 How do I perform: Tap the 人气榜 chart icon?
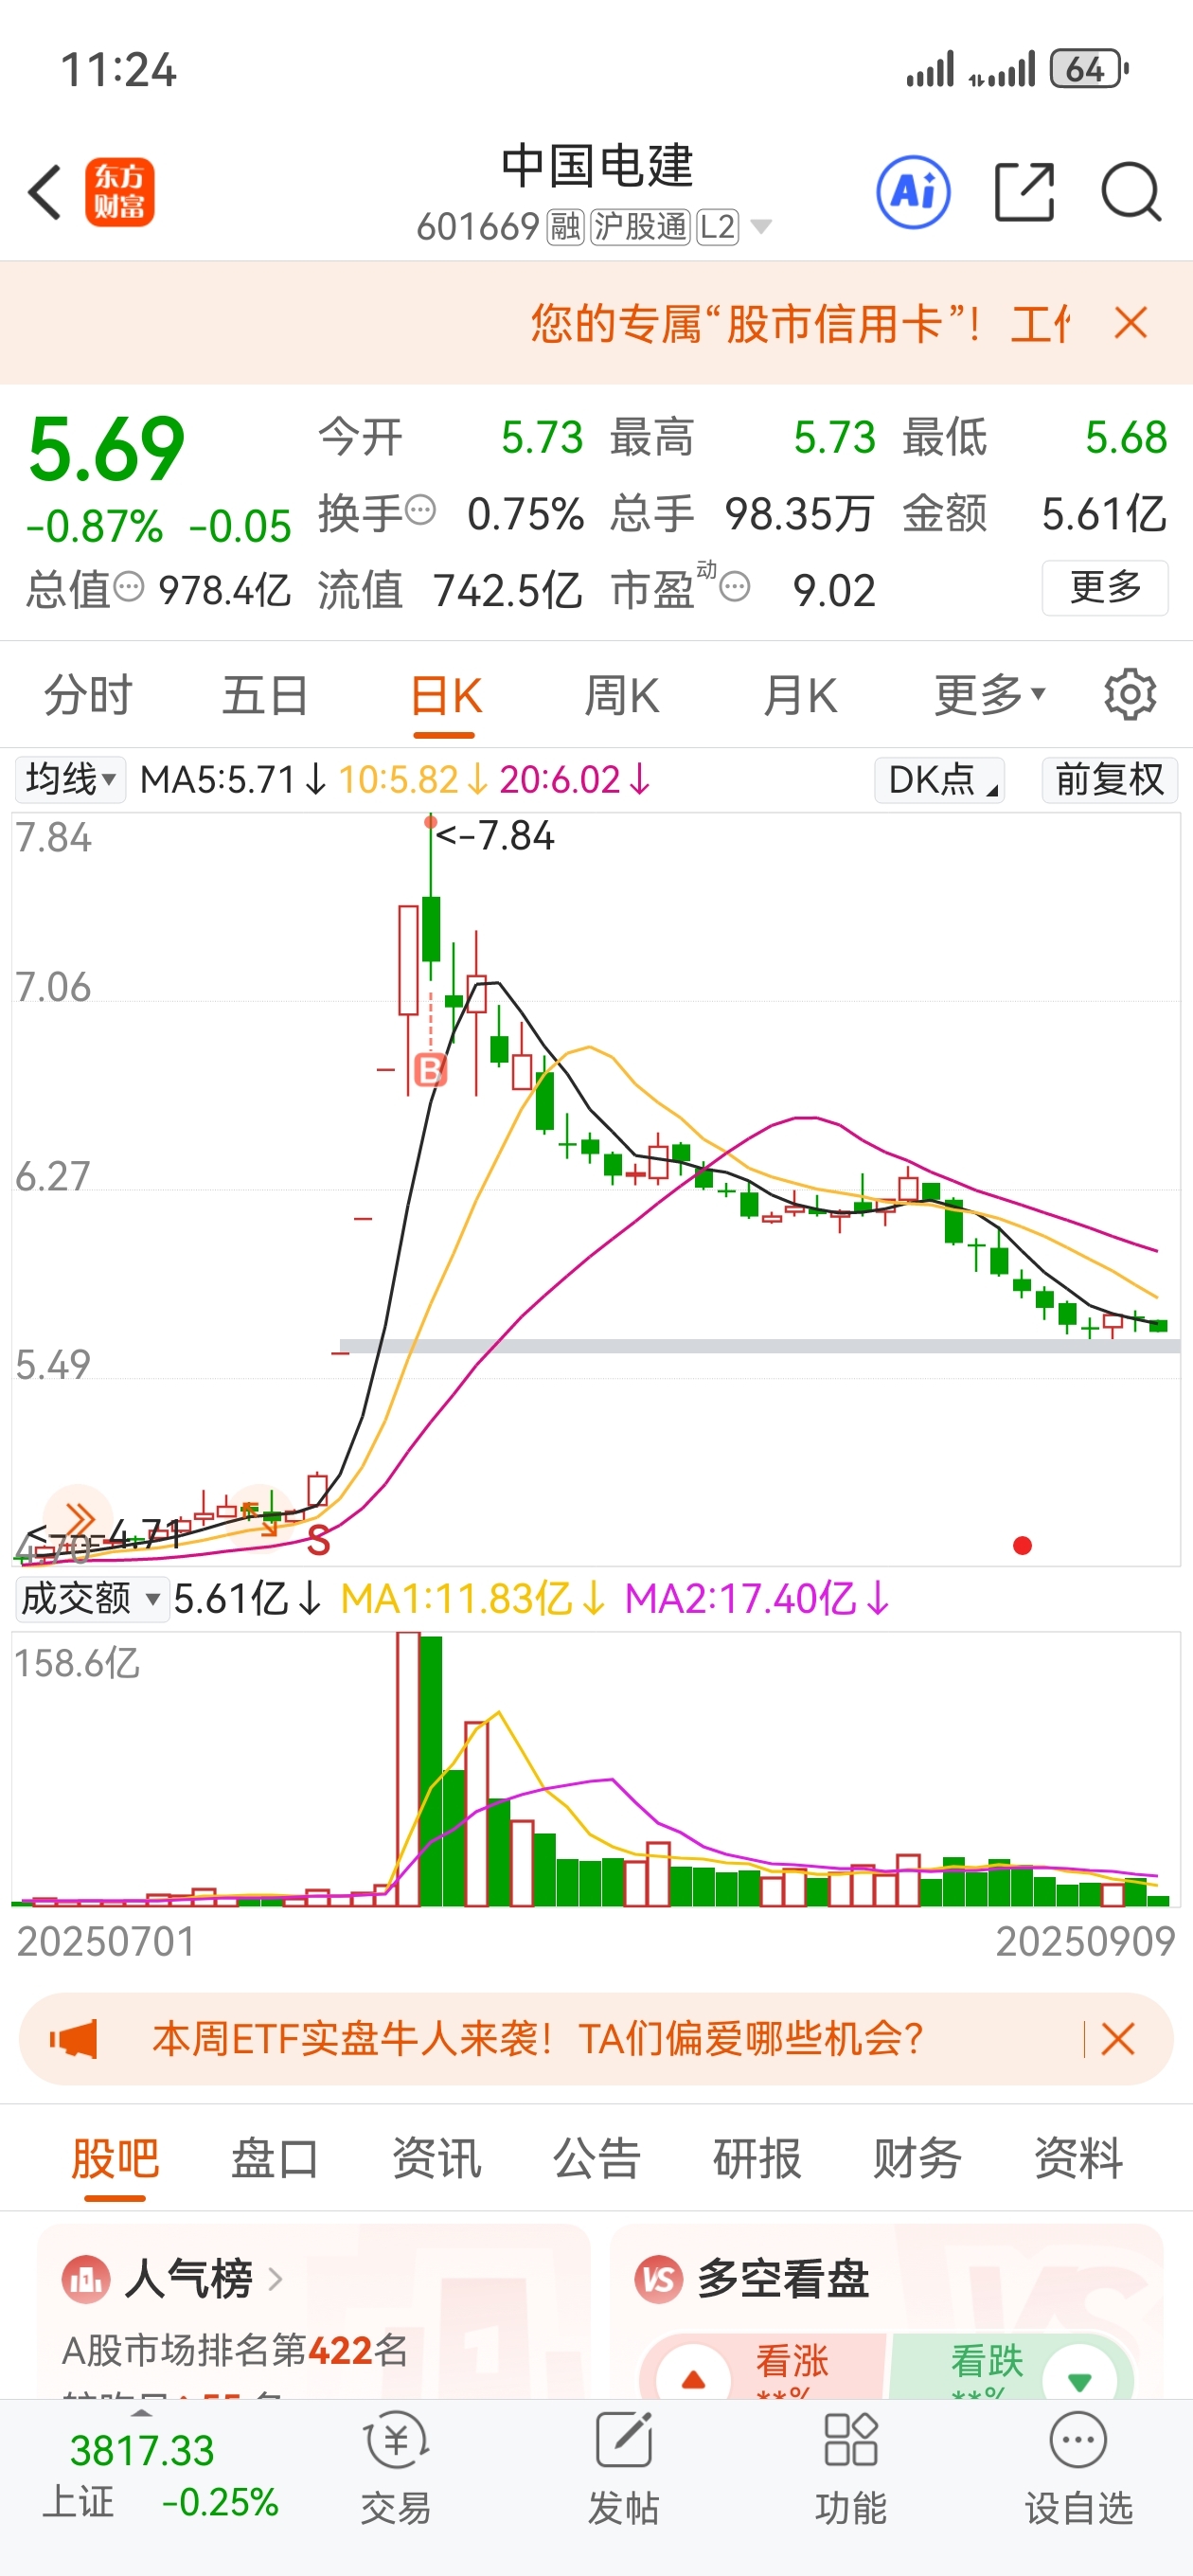point(86,2280)
